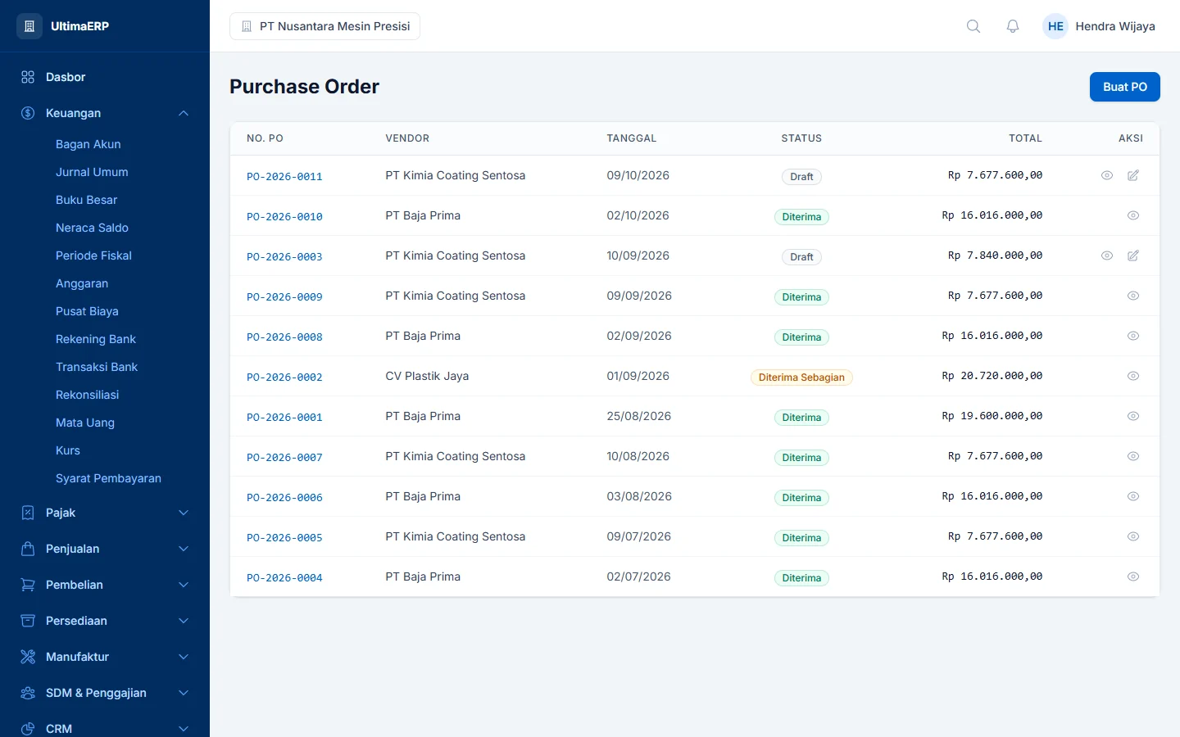Collapse the Keuangan menu section
This screenshot has height=737, width=1180.
pos(105,113)
